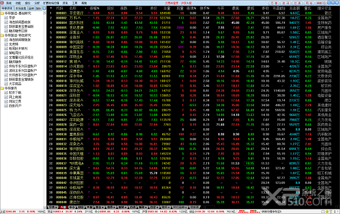This screenshot has width=340, height=214.
Task: Close the left sidebar with blue X icon
Action: point(44,9)
